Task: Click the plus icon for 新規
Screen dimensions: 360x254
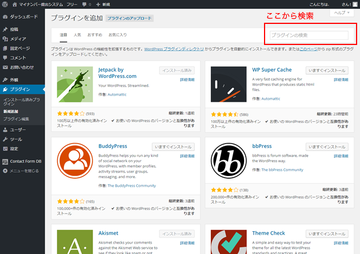Action: [x=98, y=5]
